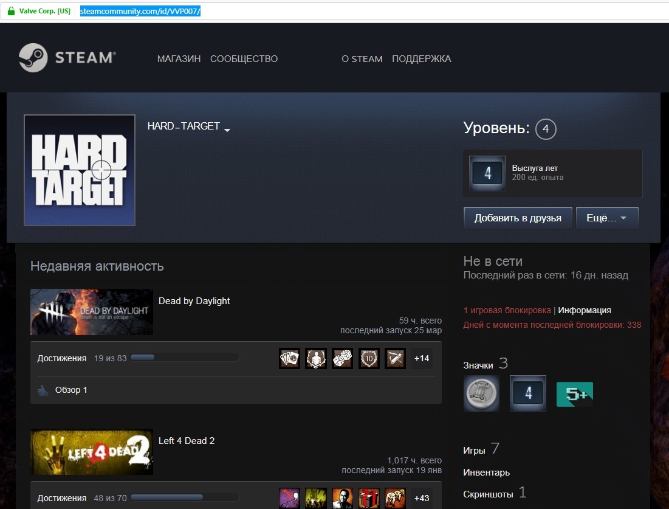This screenshot has width=669, height=509.
Task: Open the МАГАЗИН menu
Action: pyautogui.click(x=179, y=59)
